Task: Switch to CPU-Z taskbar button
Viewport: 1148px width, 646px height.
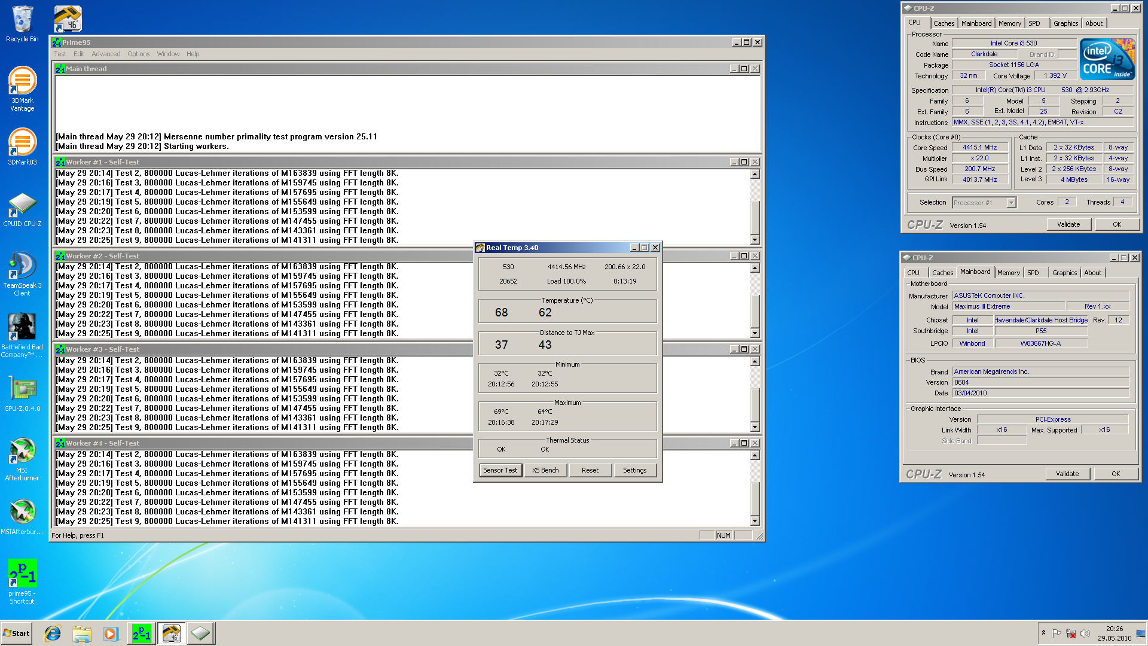Action: point(200,633)
